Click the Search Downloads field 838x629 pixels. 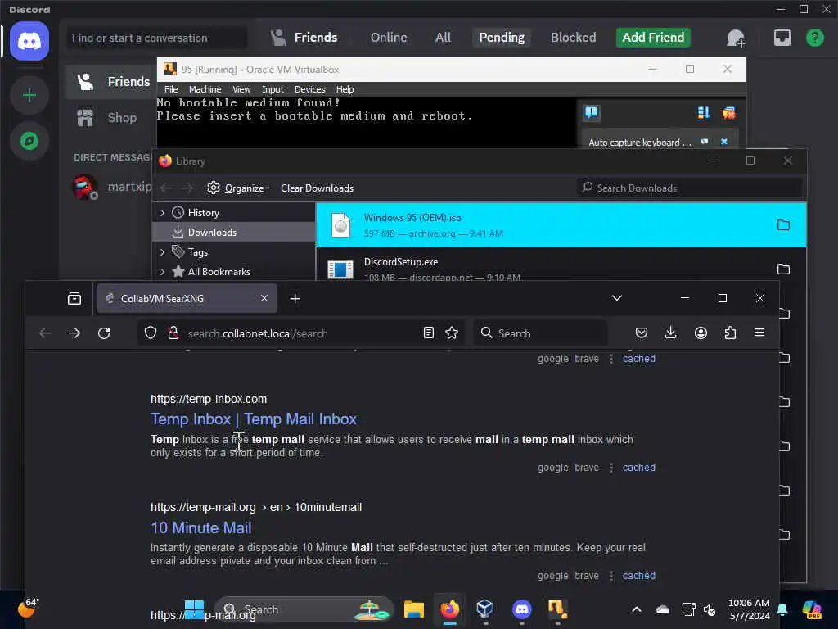tap(689, 188)
